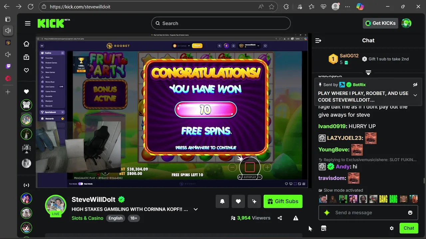Click the English language tag

115,218
